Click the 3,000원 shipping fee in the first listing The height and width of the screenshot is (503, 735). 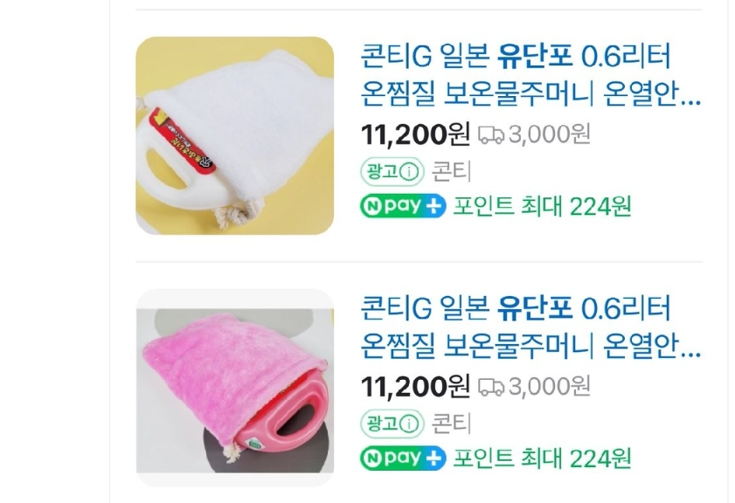click(x=549, y=134)
